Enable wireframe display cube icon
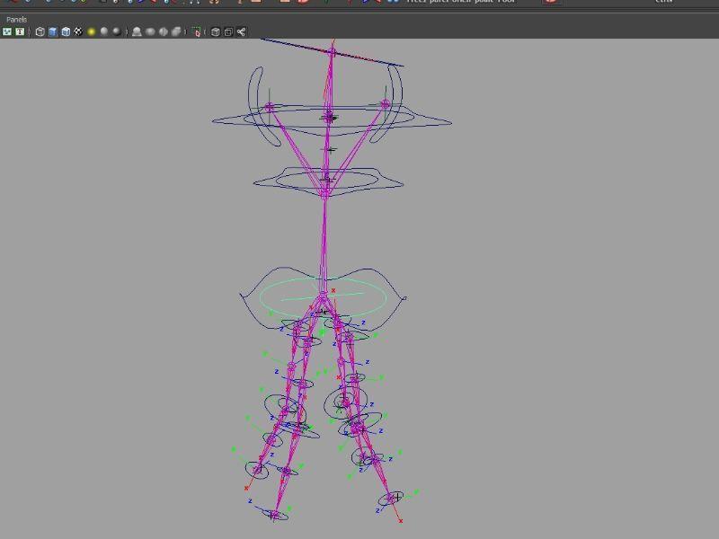The height and width of the screenshot is (539, 719). tap(40, 31)
